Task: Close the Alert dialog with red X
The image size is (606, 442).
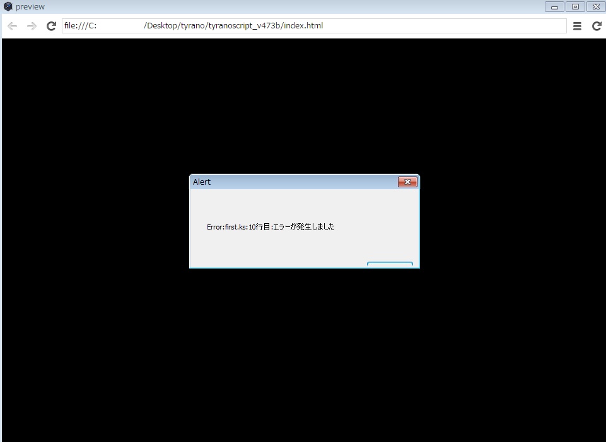Action: click(407, 182)
